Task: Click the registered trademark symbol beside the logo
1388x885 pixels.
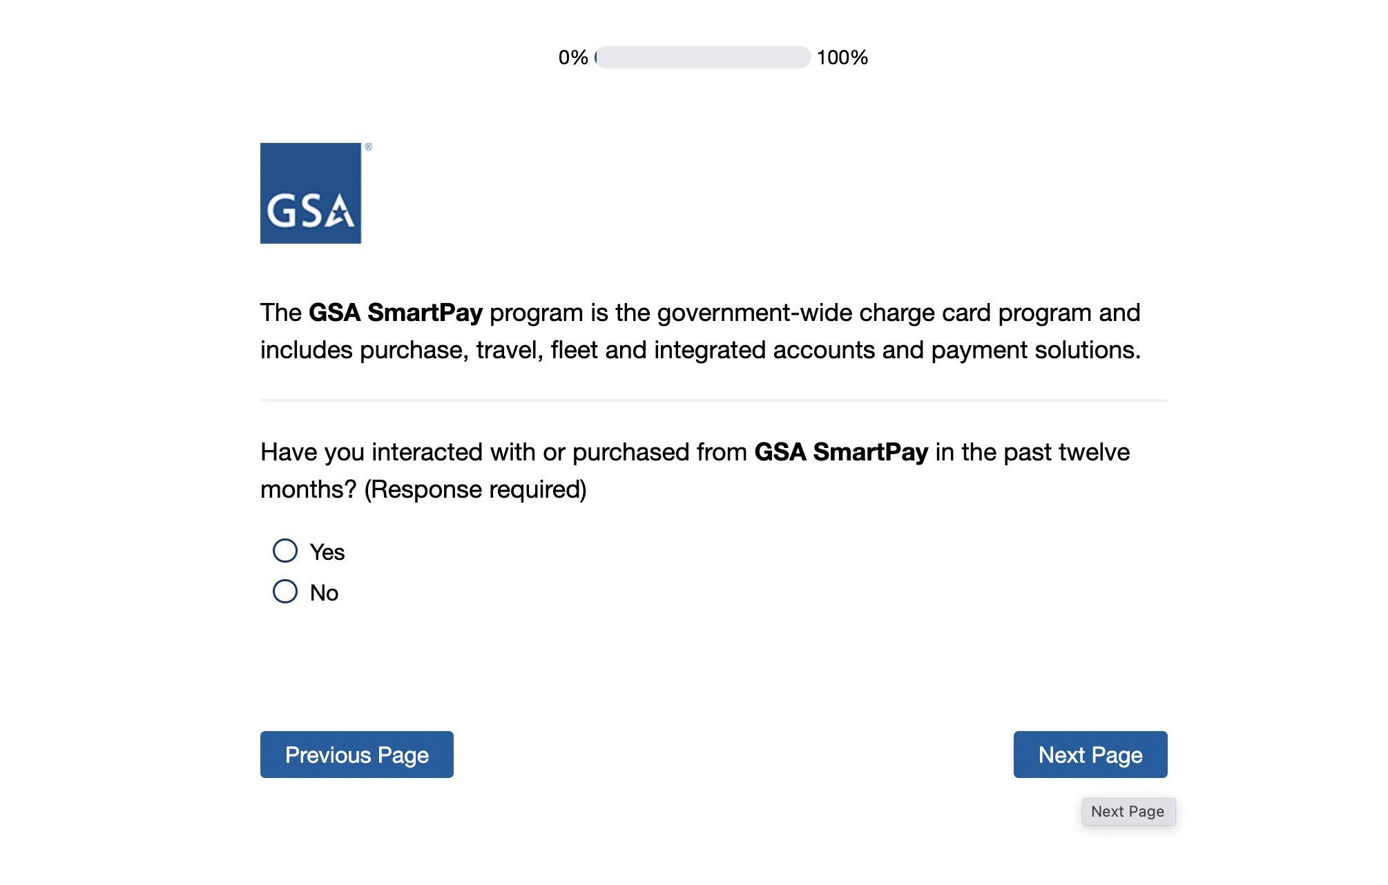Action: [369, 147]
